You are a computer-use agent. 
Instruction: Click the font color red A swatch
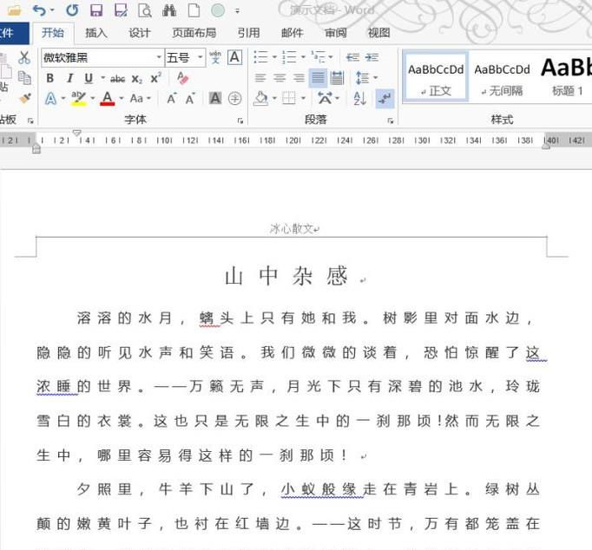point(108,98)
